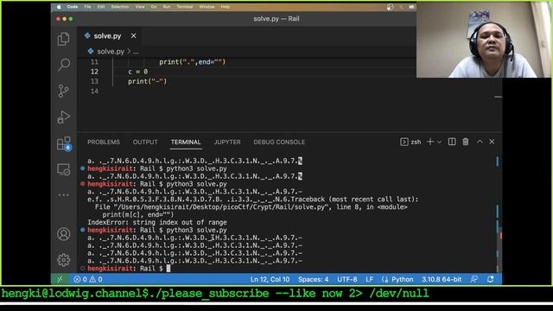Switch to the JUPYTER tab
This screenshot has width=553, height=311.
click(x=227, y=142)
